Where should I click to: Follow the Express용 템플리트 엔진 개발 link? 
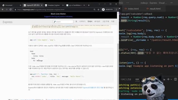click(x=93, y=87)
